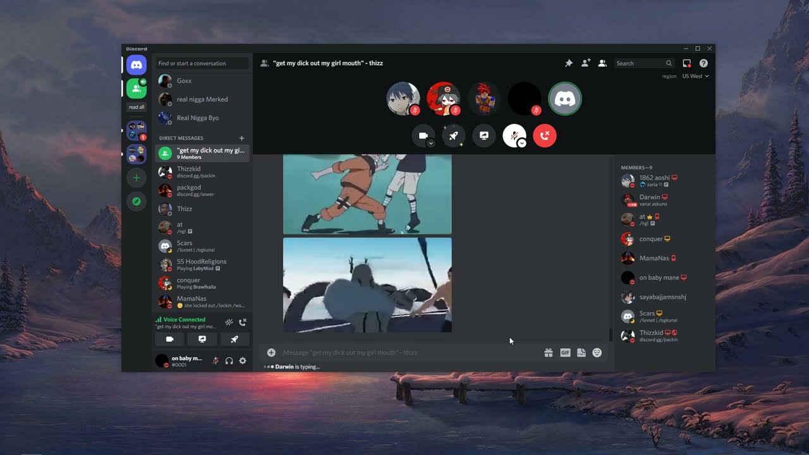
Task: Open the second server folder below it
Action: tap(137, 154)
